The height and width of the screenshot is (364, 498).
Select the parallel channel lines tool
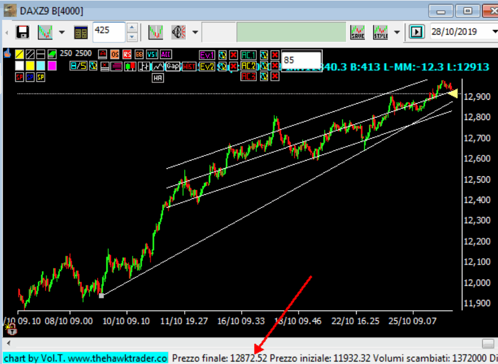(30, 54)
